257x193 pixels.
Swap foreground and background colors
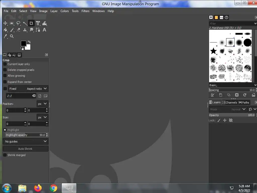point(29,42)
